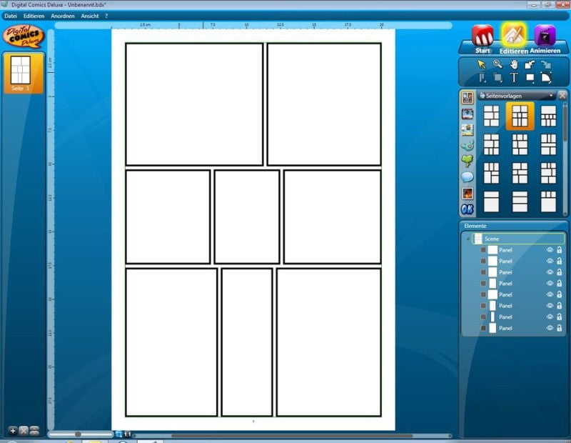The image size is (571, 443).
Task: Close the Seitenvorlagen panel with X
Action: coord(562,96)
